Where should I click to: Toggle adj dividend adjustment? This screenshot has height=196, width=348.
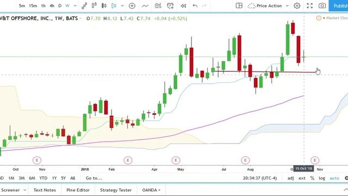click(x=290, y=178)
